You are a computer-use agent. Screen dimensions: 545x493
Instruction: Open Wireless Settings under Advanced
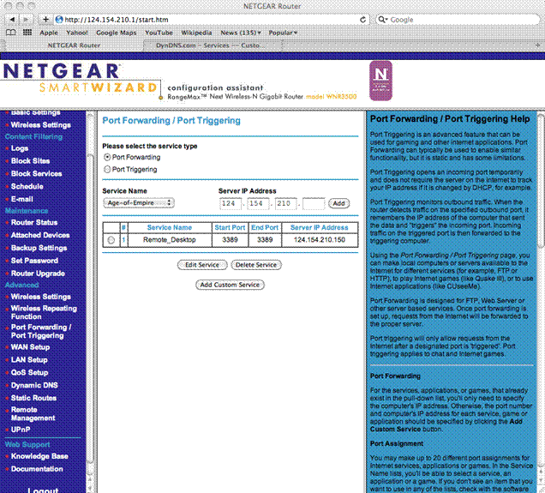click(x=40, y=297)
